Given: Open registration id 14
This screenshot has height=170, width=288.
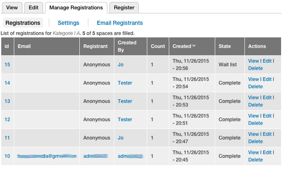Looking at the screenshot, I should tap(7, 83).
